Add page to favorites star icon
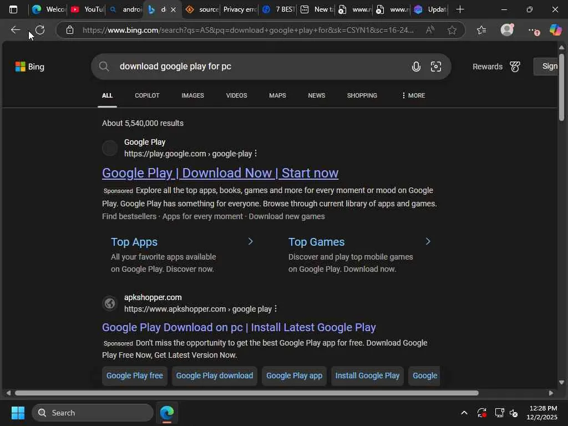Screen dimensions: 568x426 (x=452, y=30)
